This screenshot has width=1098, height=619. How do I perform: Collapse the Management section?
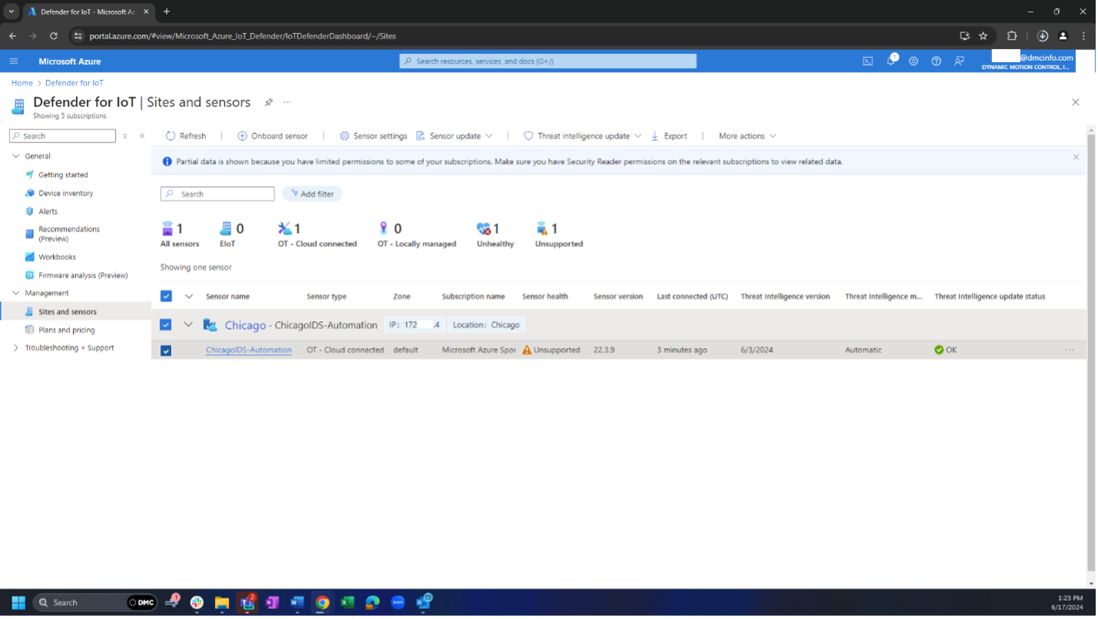tap(16, 293)
